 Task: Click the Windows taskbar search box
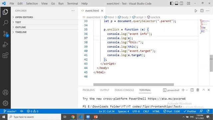tap(34, 117)
